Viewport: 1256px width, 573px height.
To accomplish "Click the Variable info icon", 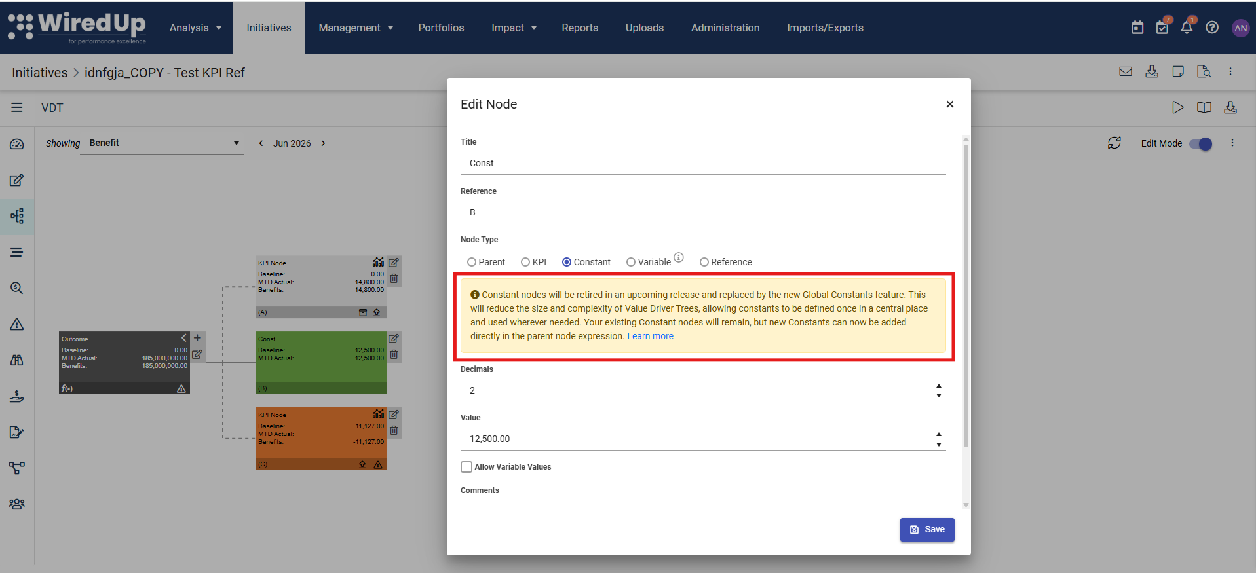I will point(679,257).
